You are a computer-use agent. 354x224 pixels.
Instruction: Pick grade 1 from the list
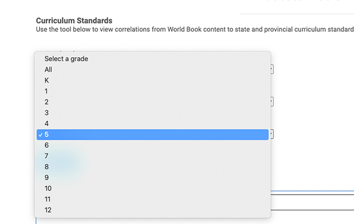point(152,91)
